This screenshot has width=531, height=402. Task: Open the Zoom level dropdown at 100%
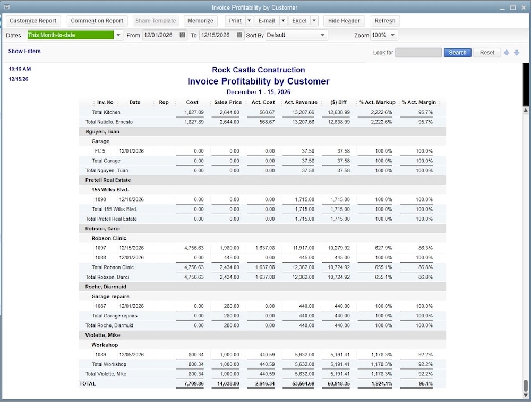pos(392,35)
